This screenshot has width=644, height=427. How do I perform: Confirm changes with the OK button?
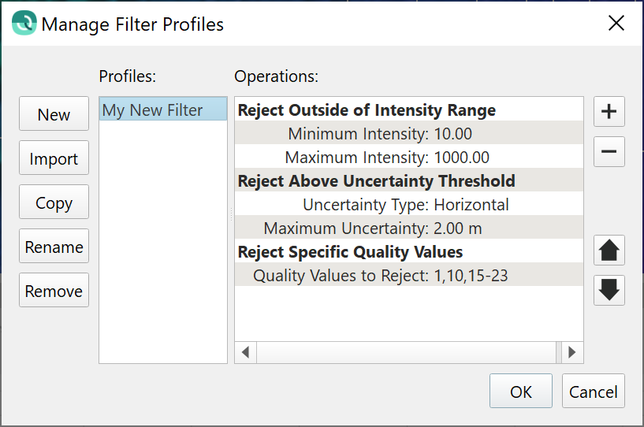[520, 392]
